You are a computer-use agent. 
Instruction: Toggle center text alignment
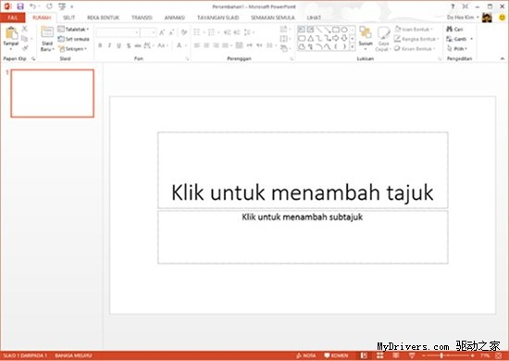coord(206,45)
